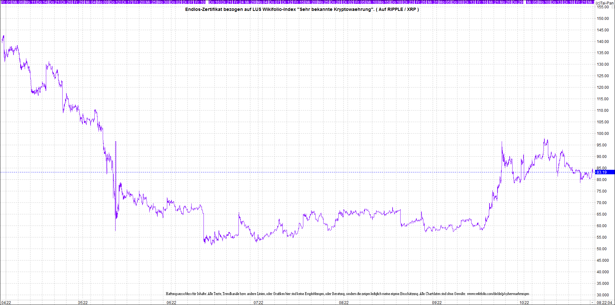
Task: Click the 130.00 price axis label
Action: 602,64
